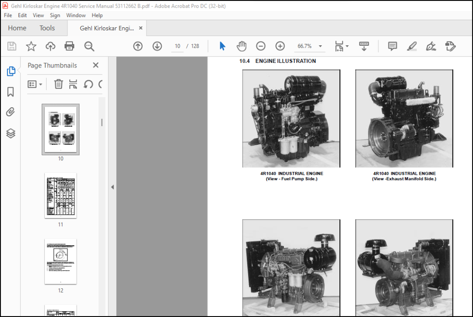Click the page number input field
The image size is (473, 317).
click(177, 46)
